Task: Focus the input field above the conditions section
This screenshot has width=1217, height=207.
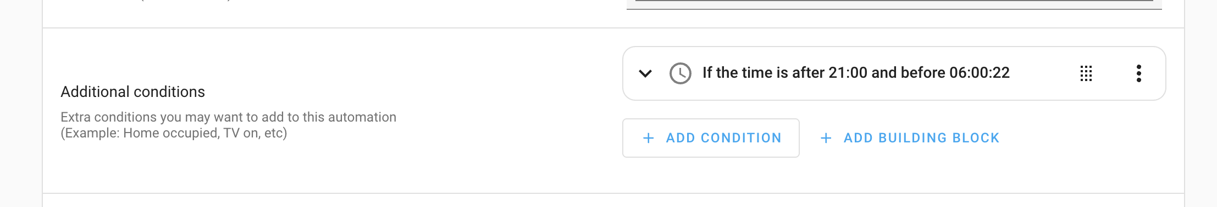Action: coord(894,4)
